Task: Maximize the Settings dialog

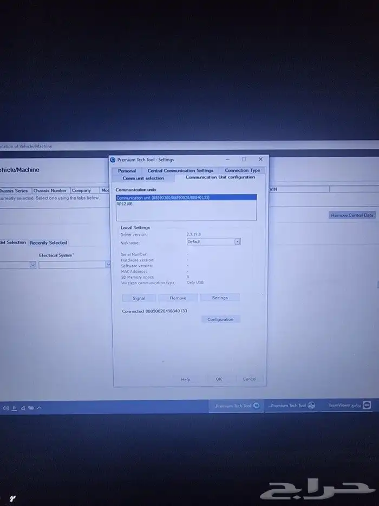Action: point(244,159)
